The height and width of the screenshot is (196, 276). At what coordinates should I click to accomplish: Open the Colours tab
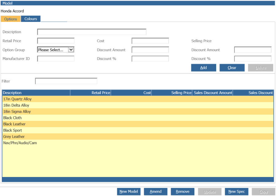[31, 19]
